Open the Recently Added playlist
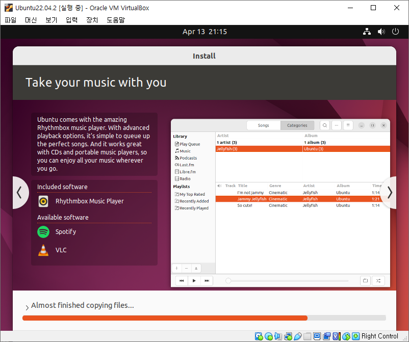The width and height of the screenshot is (409, 342). coord(192,201)
